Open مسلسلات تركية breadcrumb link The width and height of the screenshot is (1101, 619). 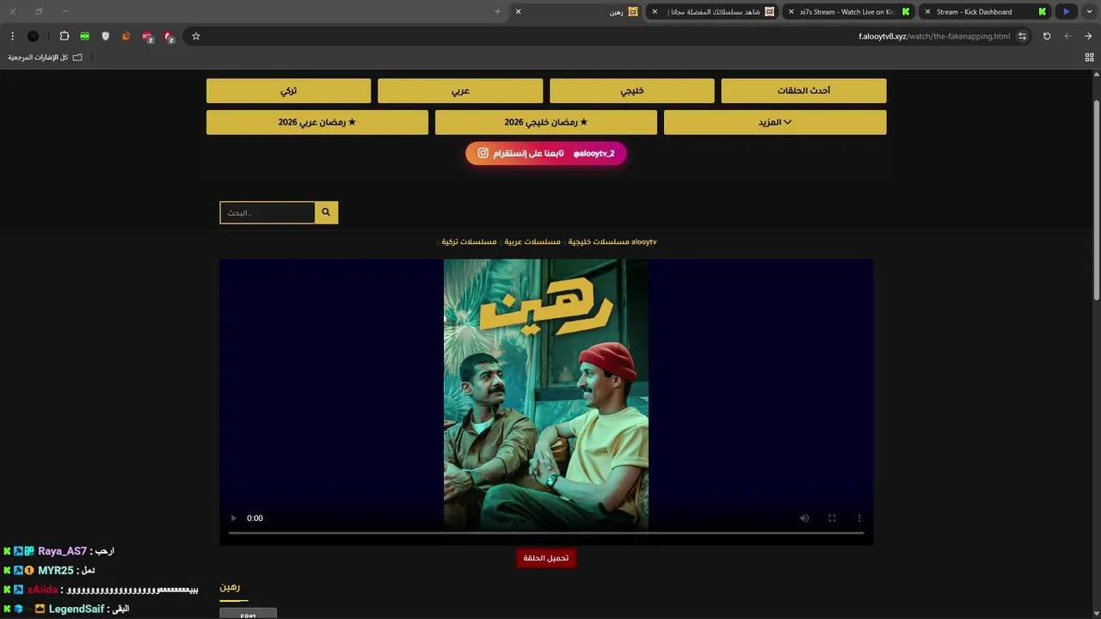pyautogui.click(x=469, y=242)
